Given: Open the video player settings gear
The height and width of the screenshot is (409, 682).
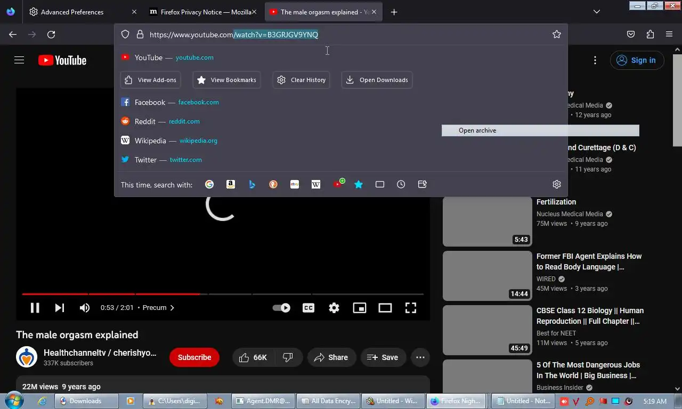Looking at the screenshot, I should [x=334, y=308].
